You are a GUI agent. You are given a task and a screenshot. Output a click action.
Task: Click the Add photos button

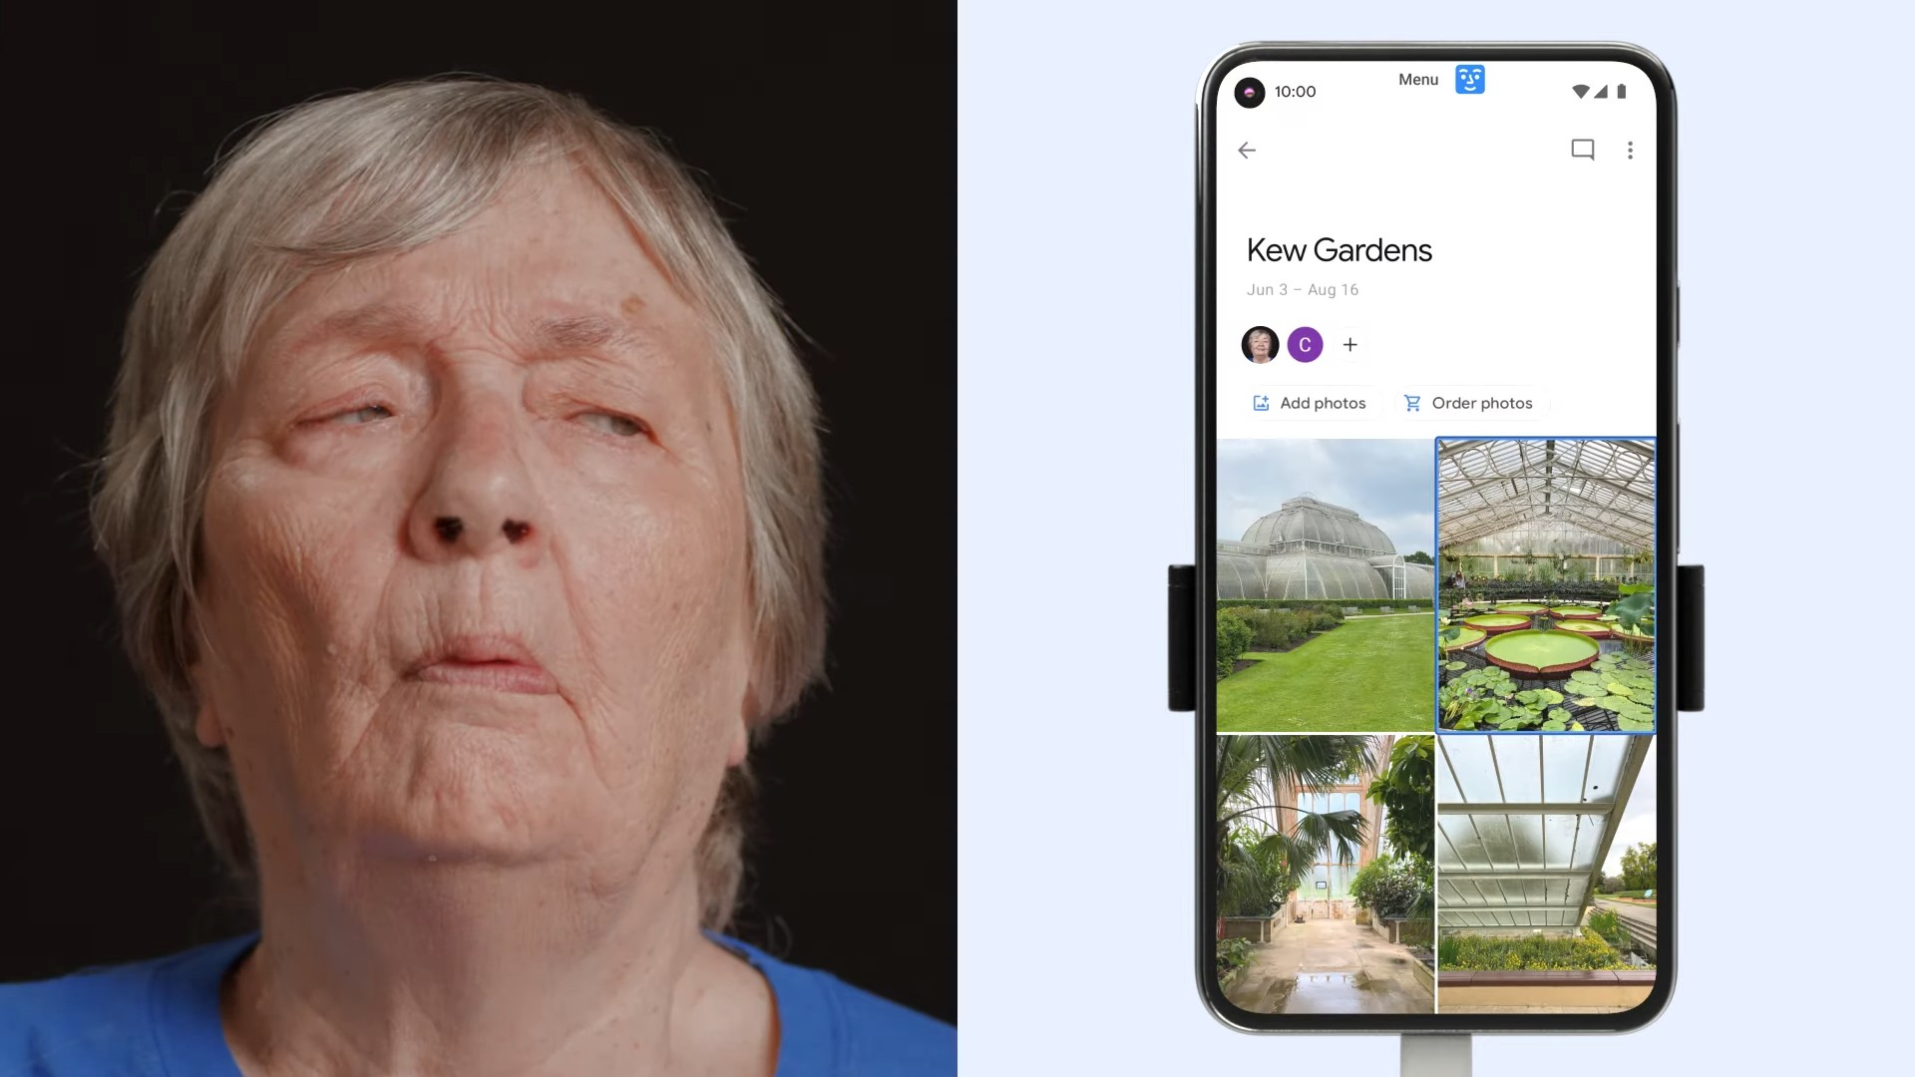(1308, 403)
